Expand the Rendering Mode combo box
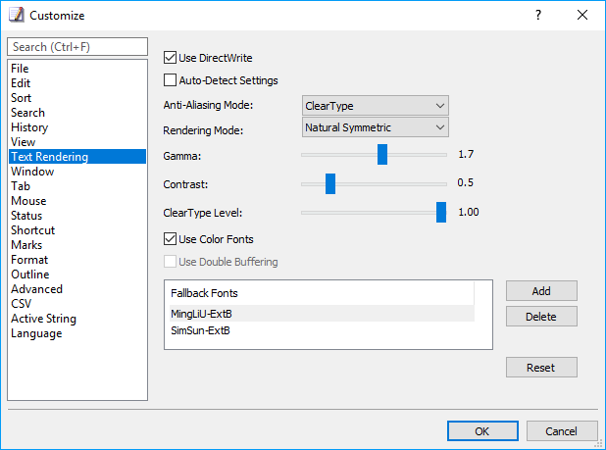The height and width of the screenshot is (450, 606). click(376, 127)
